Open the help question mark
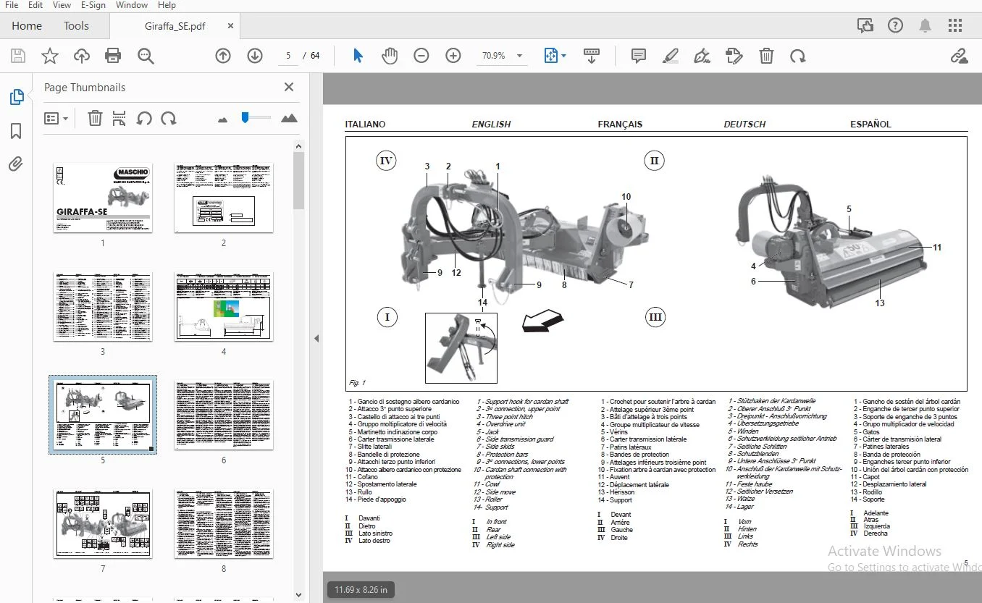The image size is (982, 603). coord(895,25)
